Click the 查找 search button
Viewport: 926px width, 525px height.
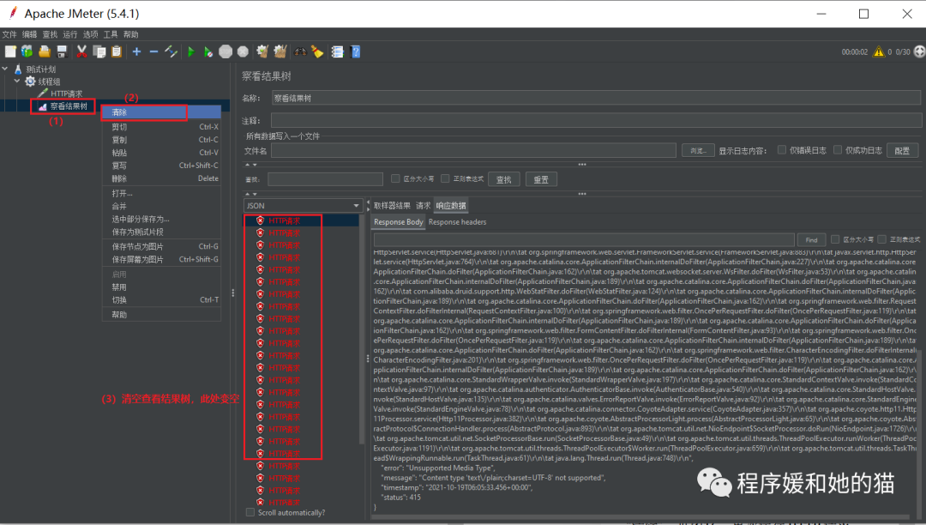pyautogui.click(x=504, y=179)
